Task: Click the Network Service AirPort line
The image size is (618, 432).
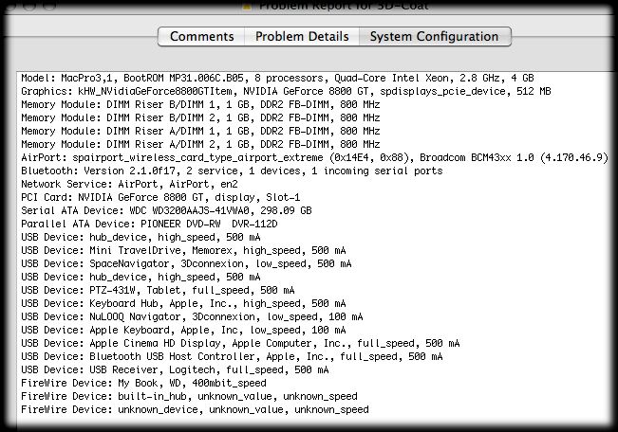Action: [129, 184]
